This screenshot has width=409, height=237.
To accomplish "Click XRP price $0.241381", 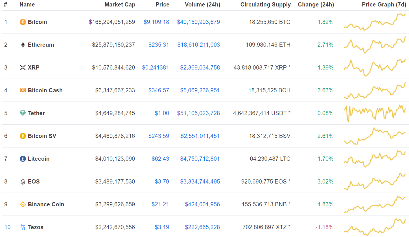I will 156,68.
